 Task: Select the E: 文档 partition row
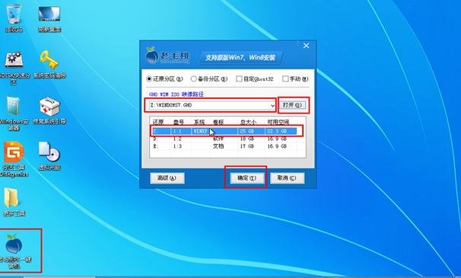224,146
